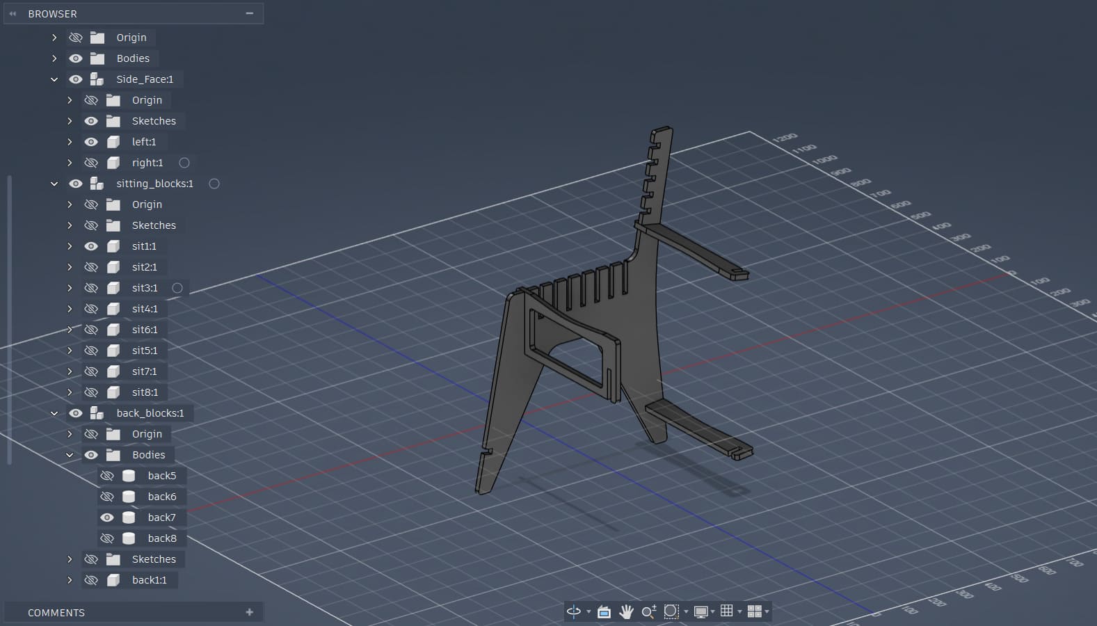Click folder icon of Sketches under Side_Face
The image size is (1097, 626).
coord(113,121)
